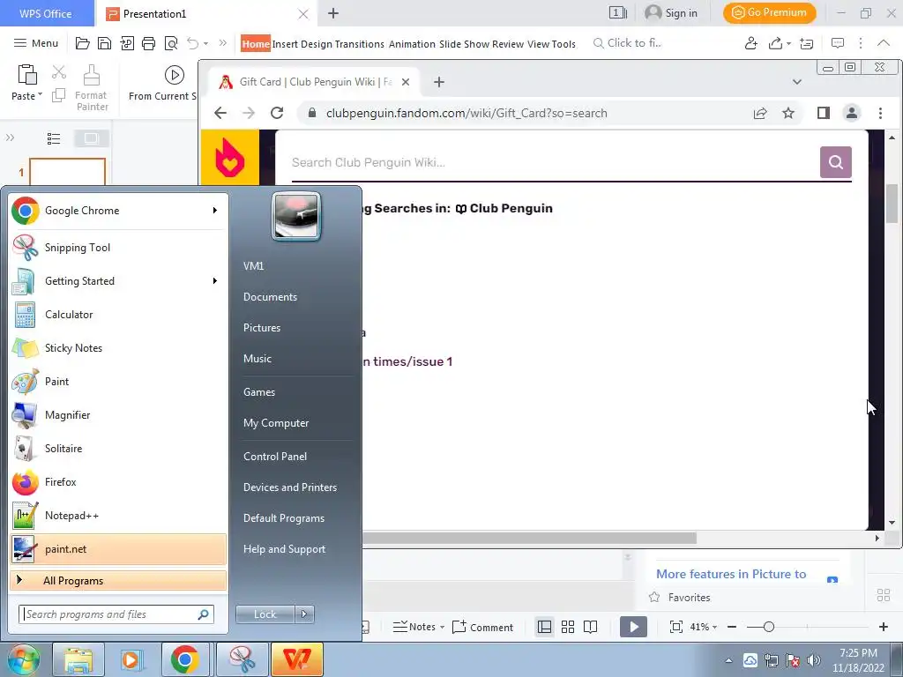Expand Getting Started submenu arrow

coord(215,281)
